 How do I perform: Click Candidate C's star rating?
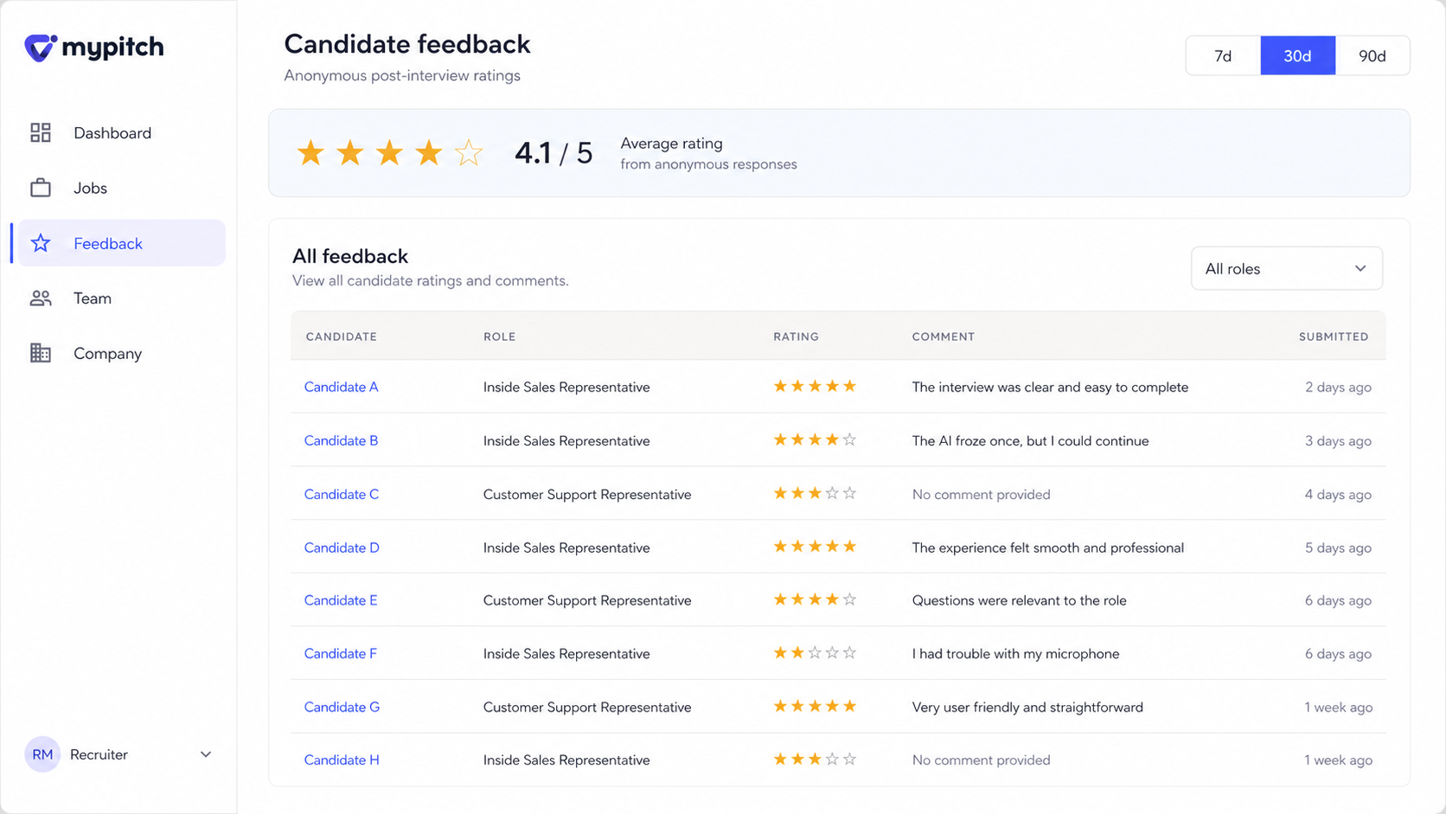pos(815,494)
